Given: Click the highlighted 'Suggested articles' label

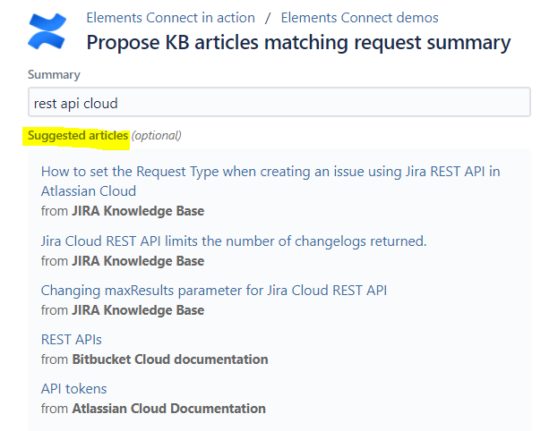Looking at the screenshot, I should coord(78,136).
